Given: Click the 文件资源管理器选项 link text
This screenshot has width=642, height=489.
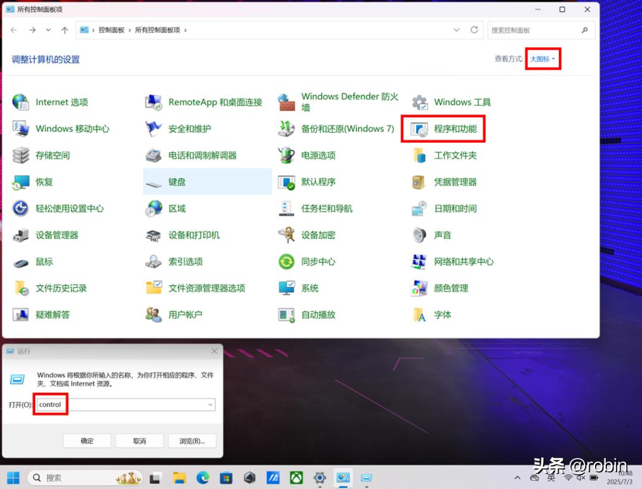Looking at the screenshot, I should [207, 288].
